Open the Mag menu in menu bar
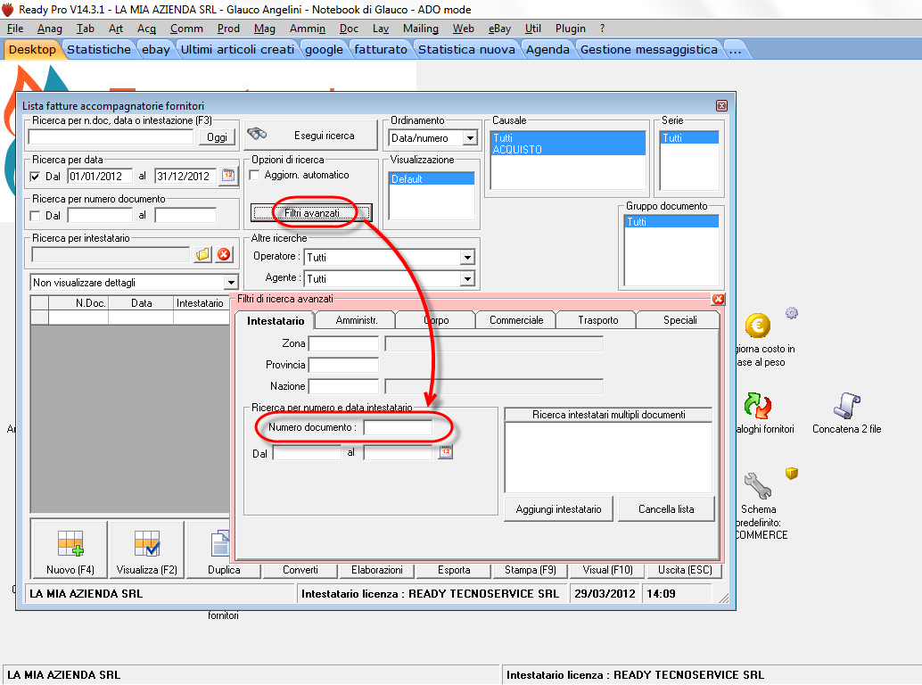This screenshot has width=922, height=685. tap(264, 29)
